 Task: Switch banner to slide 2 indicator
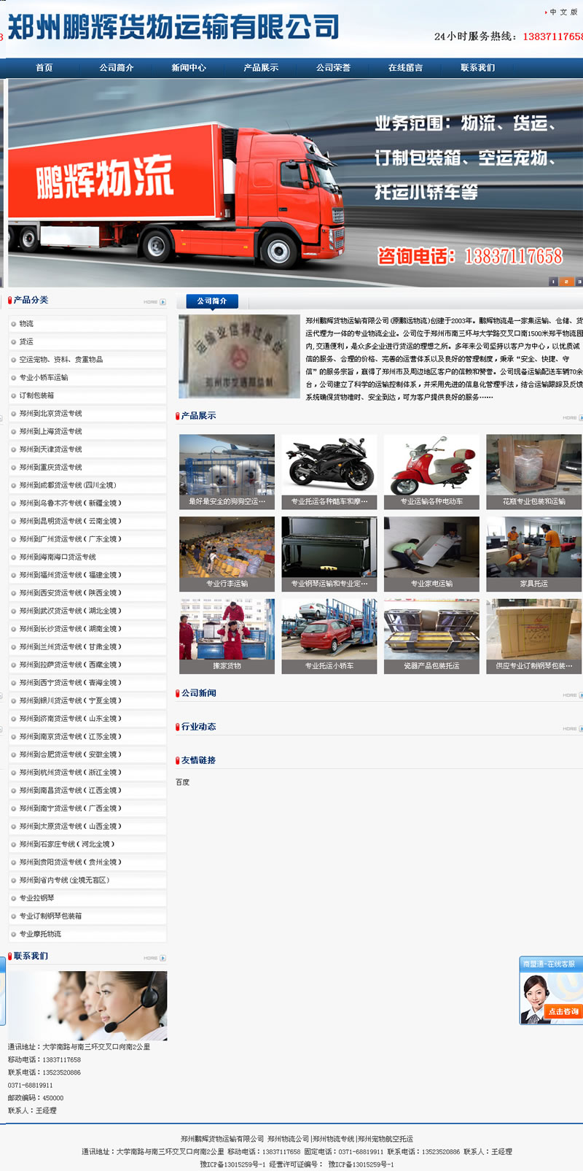click(x=566, y=282)
